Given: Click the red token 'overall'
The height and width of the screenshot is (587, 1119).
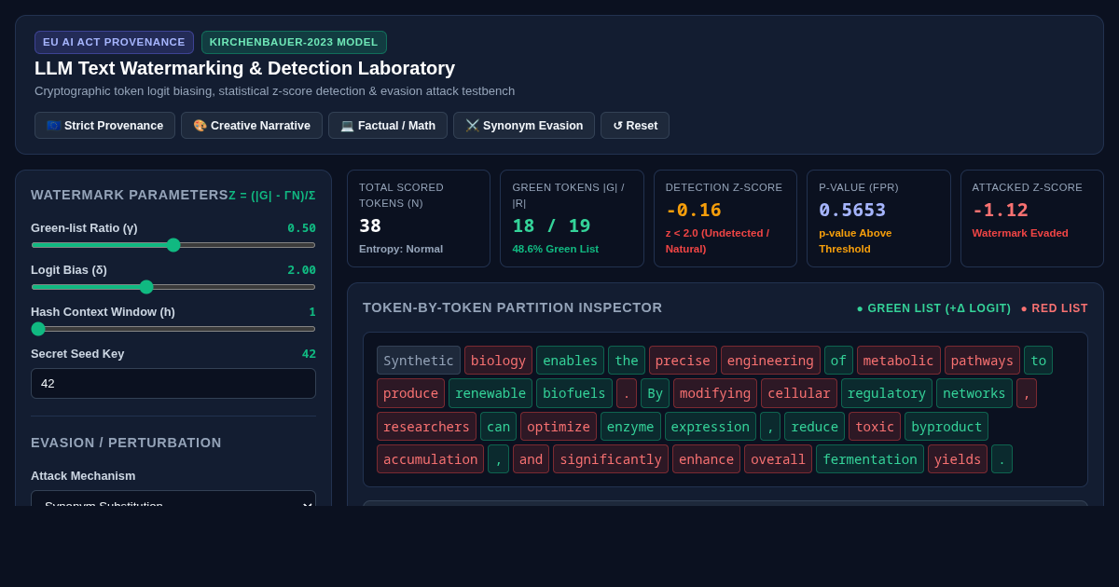Looking at the screenshot, I should pyautogui.click(x=778, y=459).
